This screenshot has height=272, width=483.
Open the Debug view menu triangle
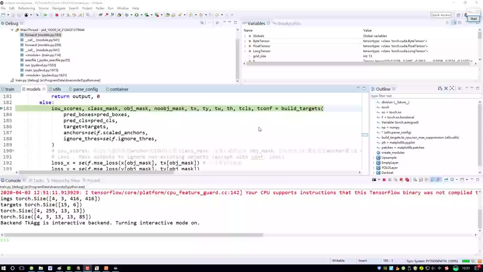(x=224, y=22)
